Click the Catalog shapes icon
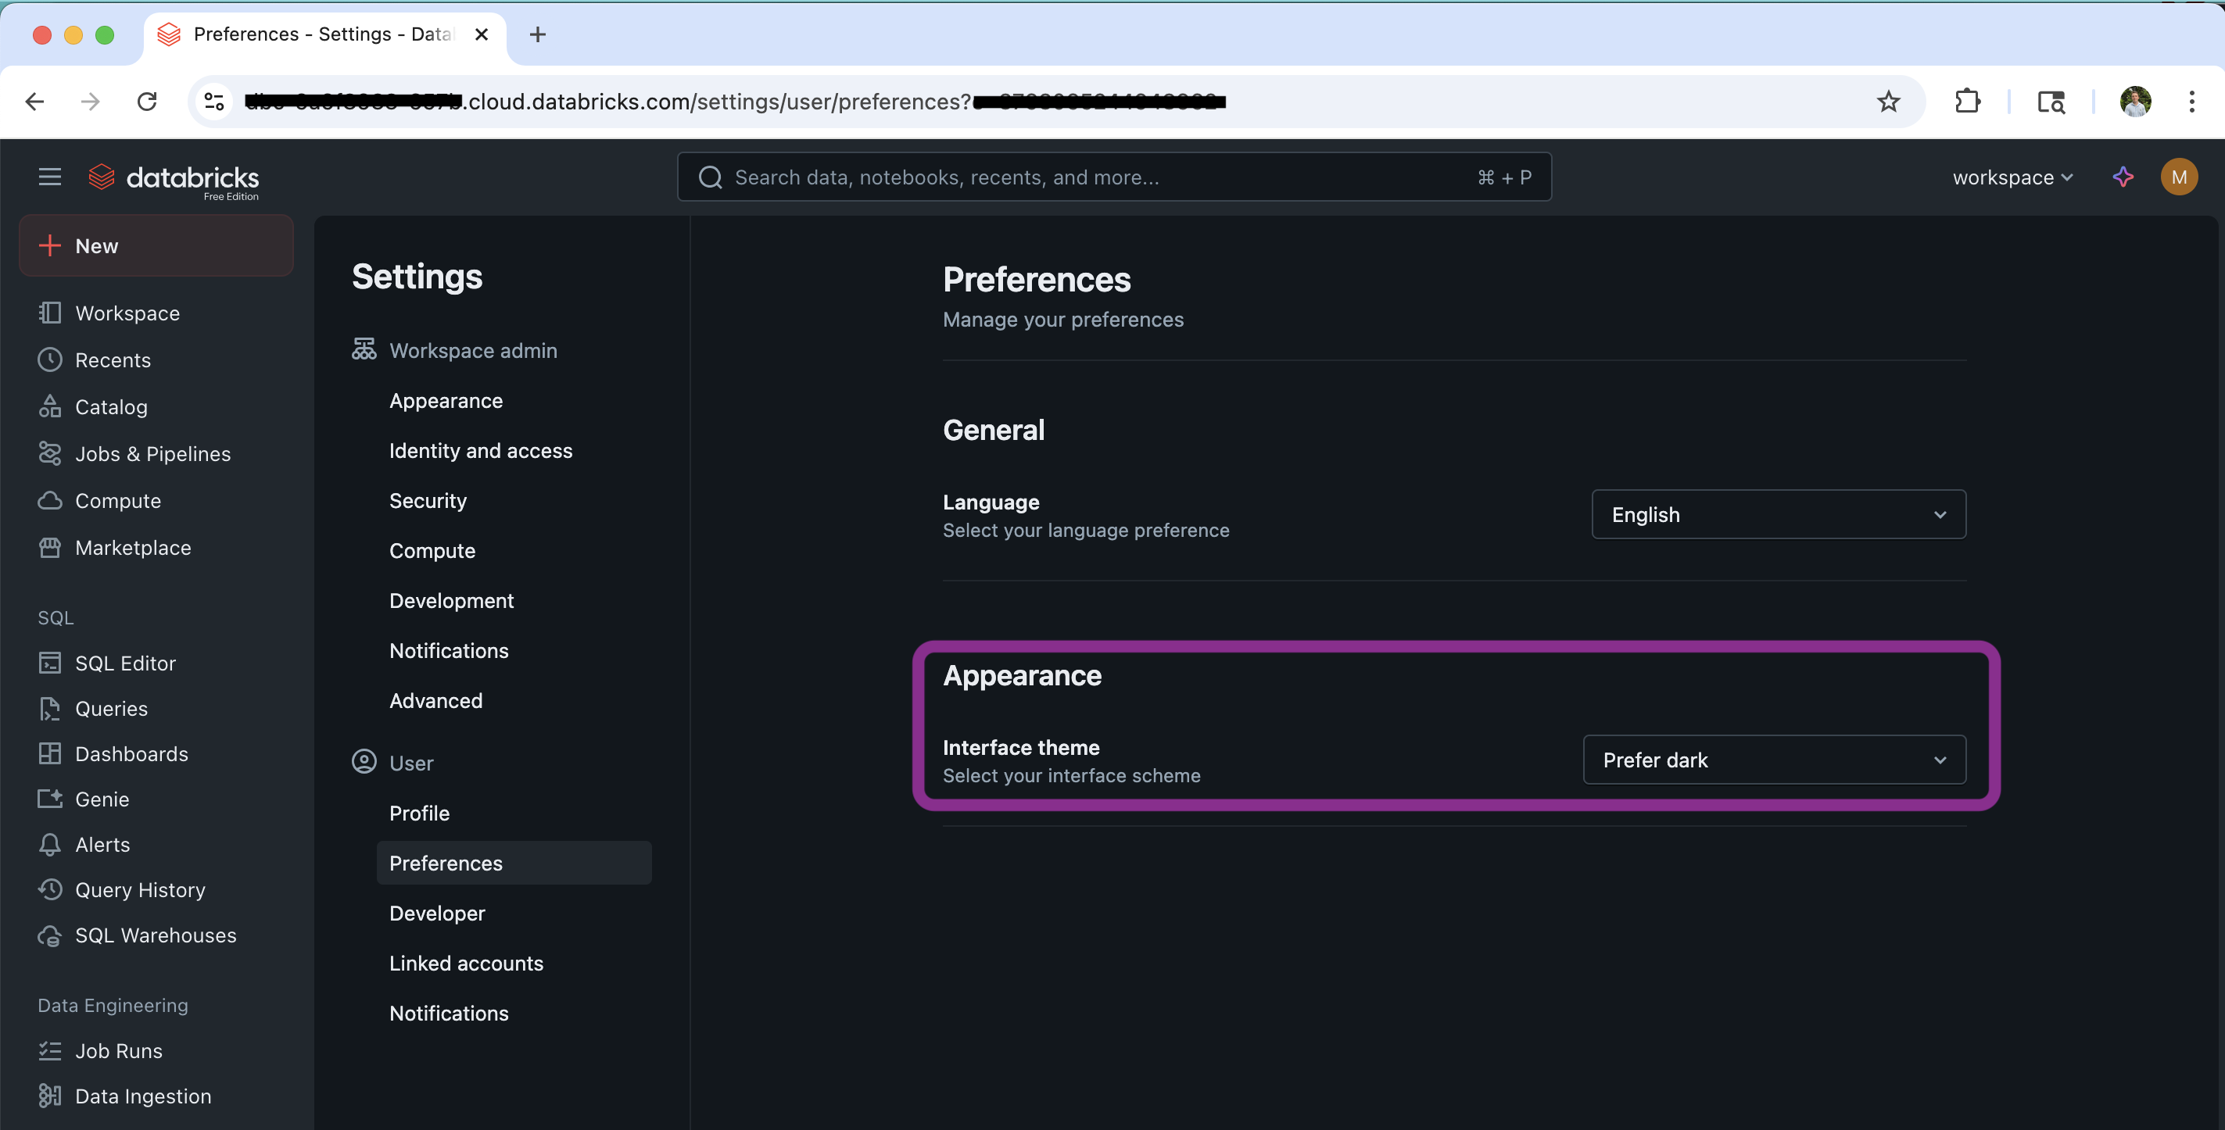Viewport: 2225px width, 1130px height. click(50, 406)
